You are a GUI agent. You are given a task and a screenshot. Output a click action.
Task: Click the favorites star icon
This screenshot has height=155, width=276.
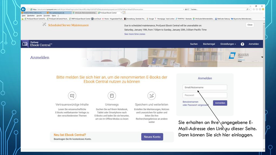[257, 9]
